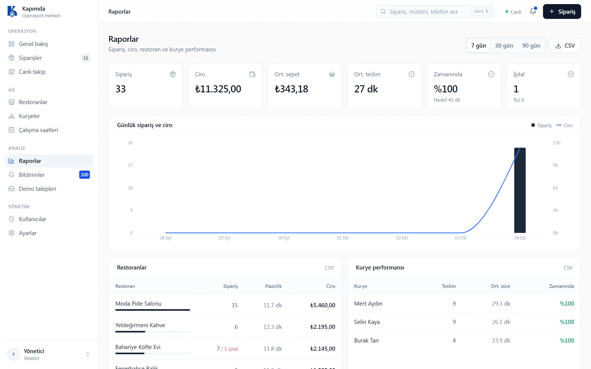Expand the Yönetici account switcher chevron
The width and height of the screenshot is (591, 369).
click(88, 354)
